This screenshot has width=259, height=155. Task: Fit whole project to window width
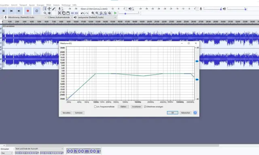[105, 13]
